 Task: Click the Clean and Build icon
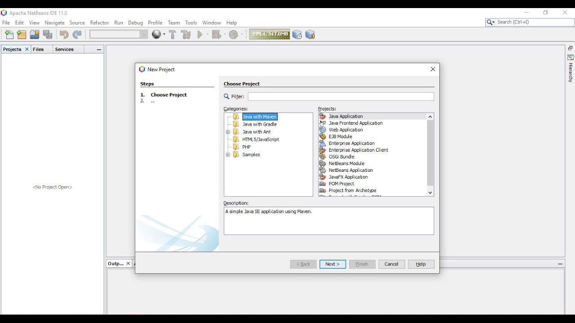pos(186,35)
